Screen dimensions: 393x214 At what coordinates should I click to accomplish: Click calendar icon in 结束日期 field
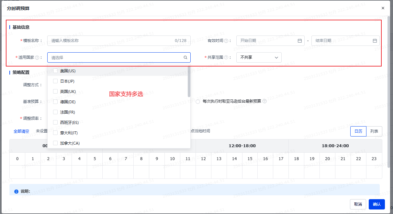pos(375,41)
